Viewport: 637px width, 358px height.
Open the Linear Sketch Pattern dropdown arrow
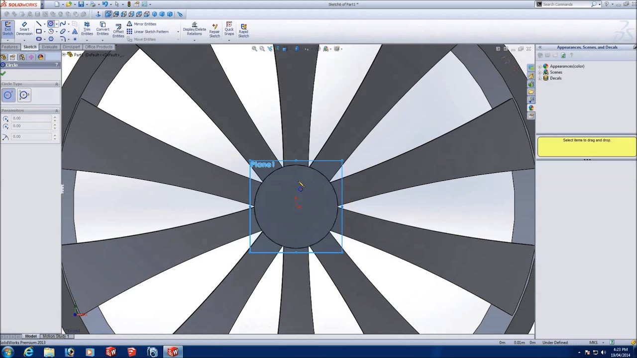(x=178, y=32)
